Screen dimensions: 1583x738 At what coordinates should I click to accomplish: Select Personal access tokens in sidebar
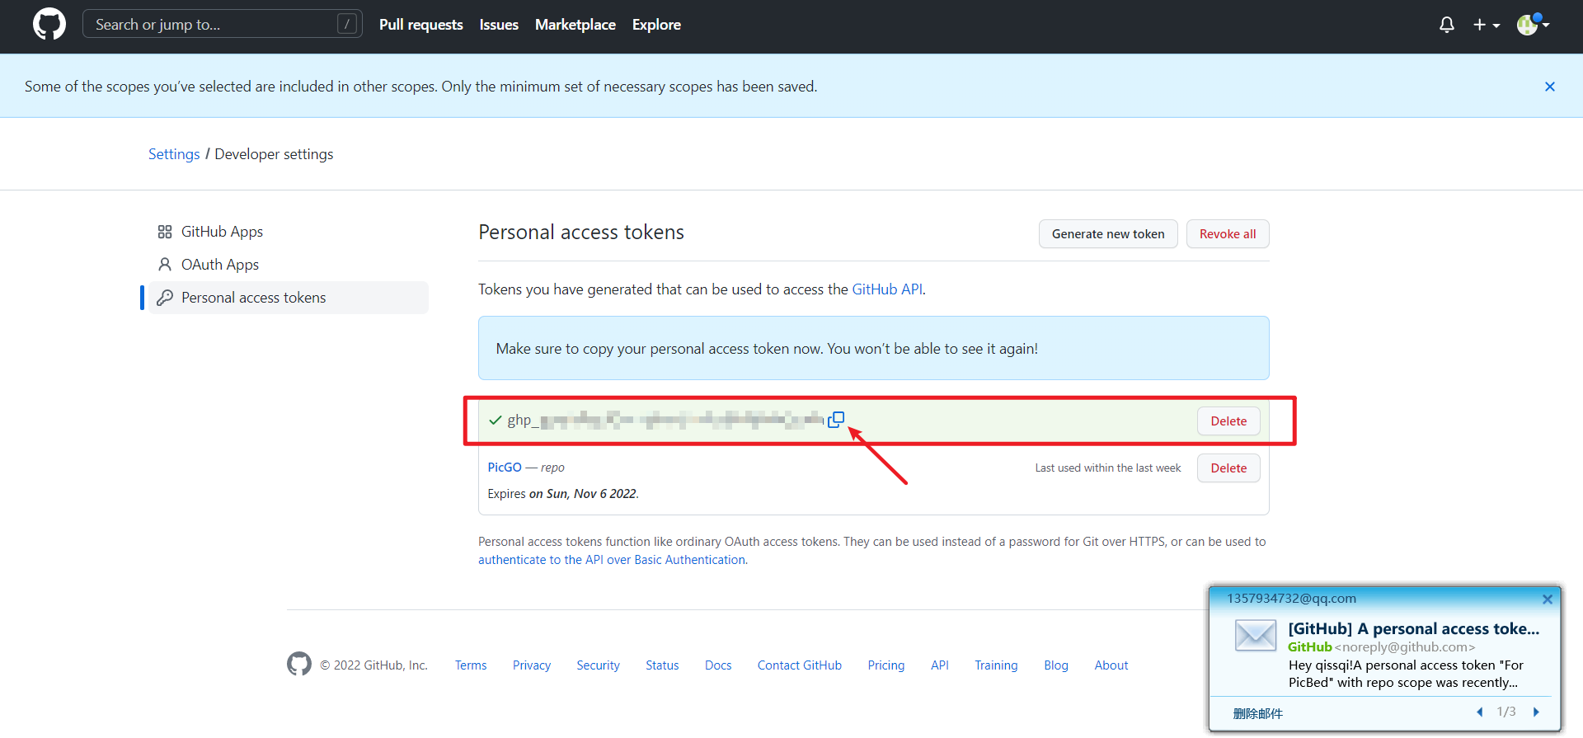[x=289, y=298]
